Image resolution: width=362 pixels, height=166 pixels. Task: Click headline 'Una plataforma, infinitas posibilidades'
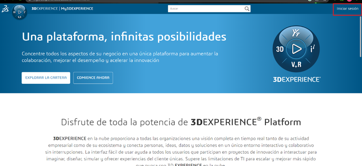(124, 37)
